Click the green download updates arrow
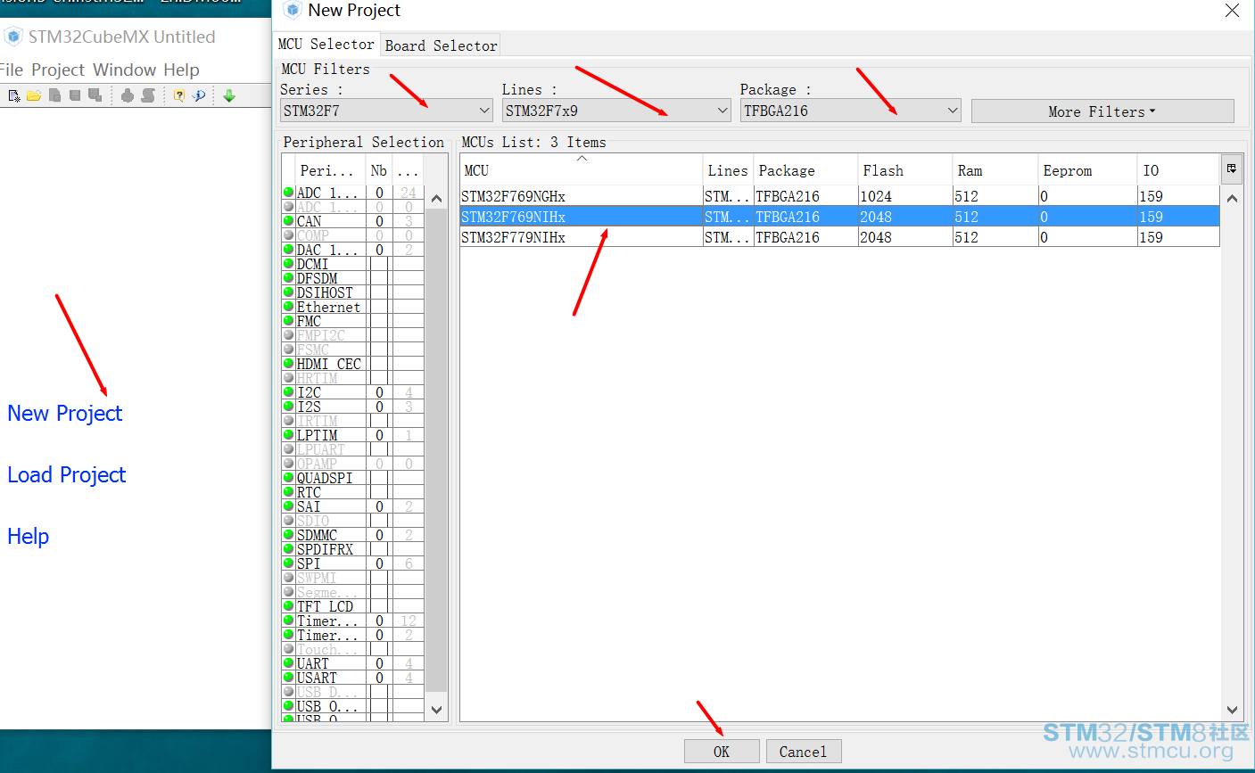 pyautogui.click(x=229, y=95)
